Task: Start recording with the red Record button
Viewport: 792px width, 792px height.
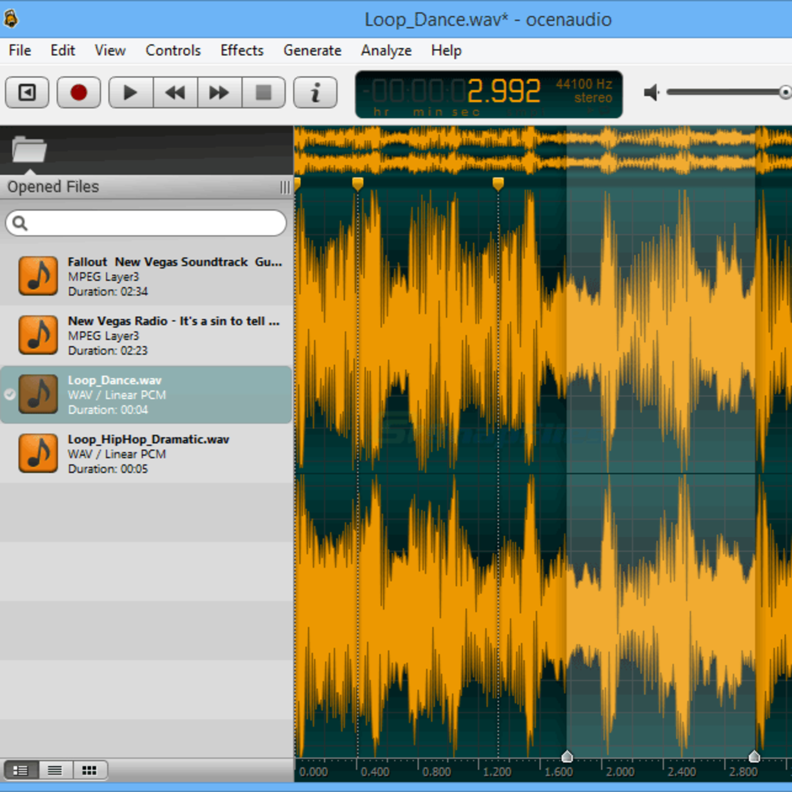Action: click(79, 92)
